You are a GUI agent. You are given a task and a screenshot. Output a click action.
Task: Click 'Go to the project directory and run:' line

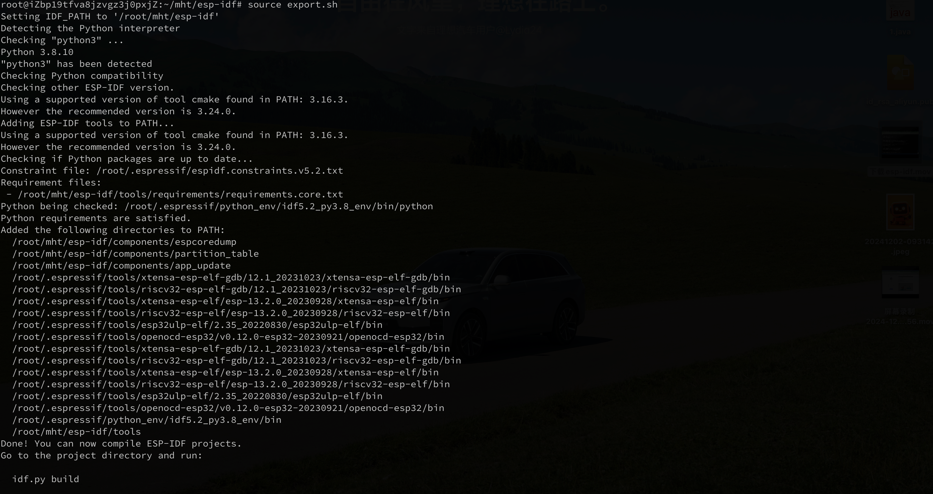(x=101, y=456)
